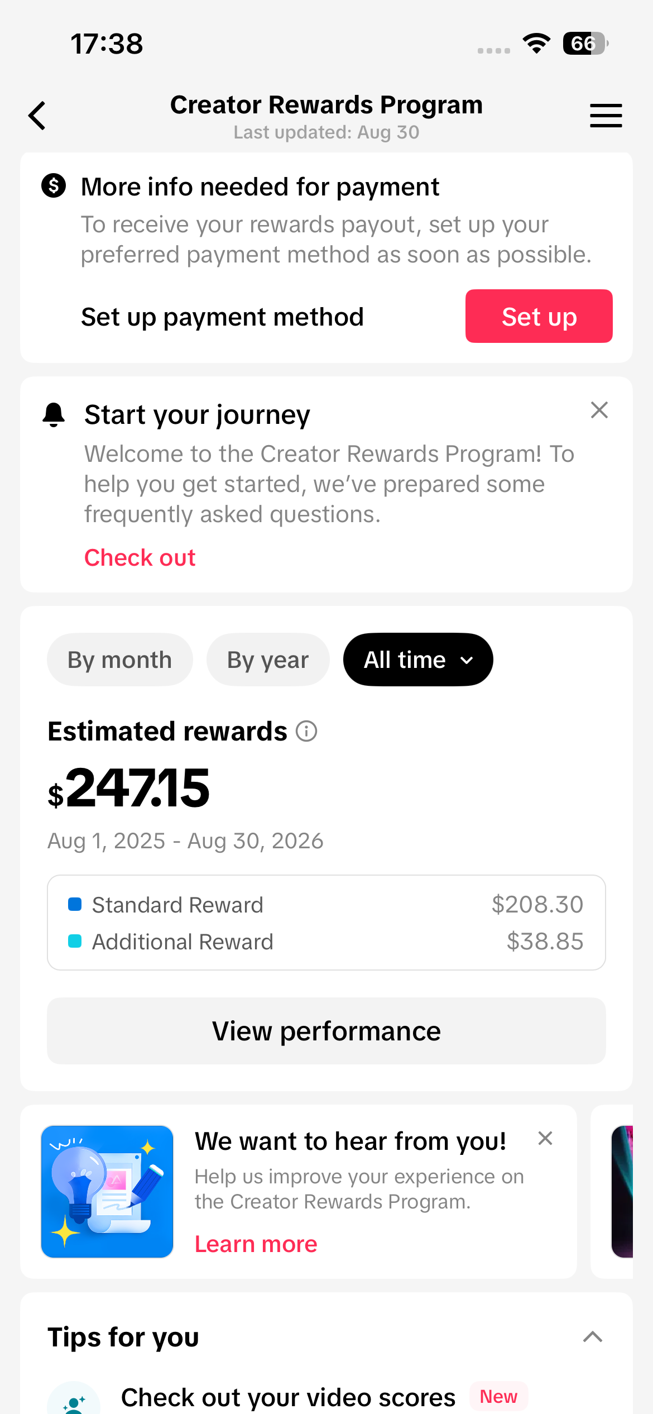Switch to By year view
The width and height of the screenshot is (653, 1414).
click(x=268, y=660)
